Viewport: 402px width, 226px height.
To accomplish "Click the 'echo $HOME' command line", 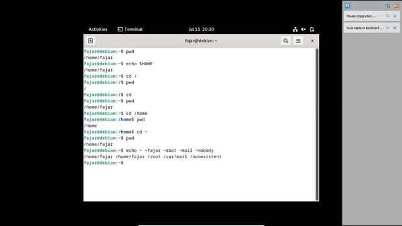I will pos(118,64).
